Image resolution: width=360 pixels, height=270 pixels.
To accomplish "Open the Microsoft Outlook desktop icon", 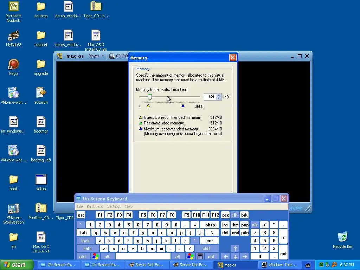I will [13, 12].
